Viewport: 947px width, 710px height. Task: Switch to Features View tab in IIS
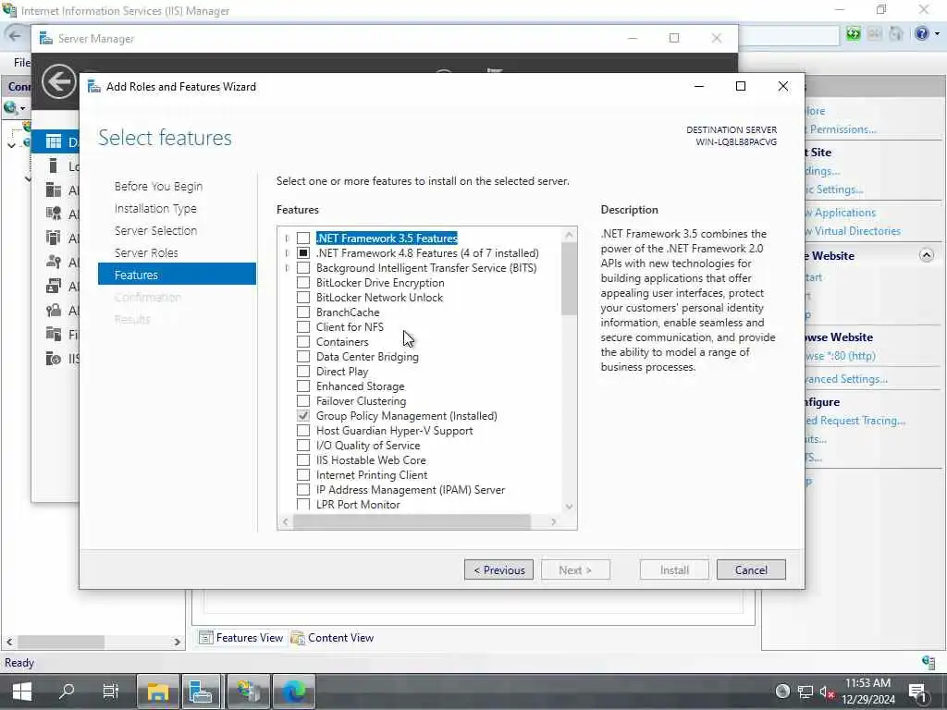241,638
